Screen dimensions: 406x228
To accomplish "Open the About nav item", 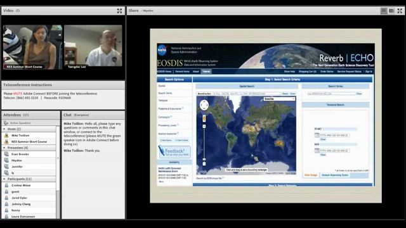I will pos(196,72).
